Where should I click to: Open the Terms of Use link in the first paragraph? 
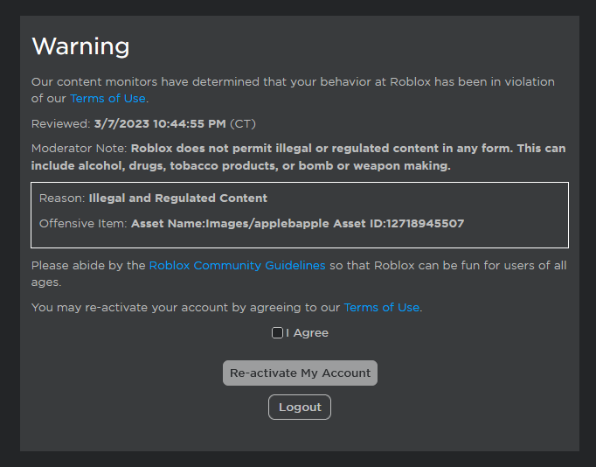107,99
